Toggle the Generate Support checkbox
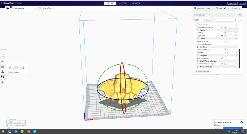247x134 pixels. 225,58
